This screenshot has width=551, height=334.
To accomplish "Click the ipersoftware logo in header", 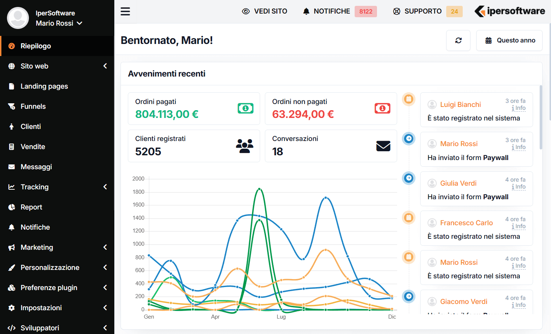I will (x=510, y=11).
